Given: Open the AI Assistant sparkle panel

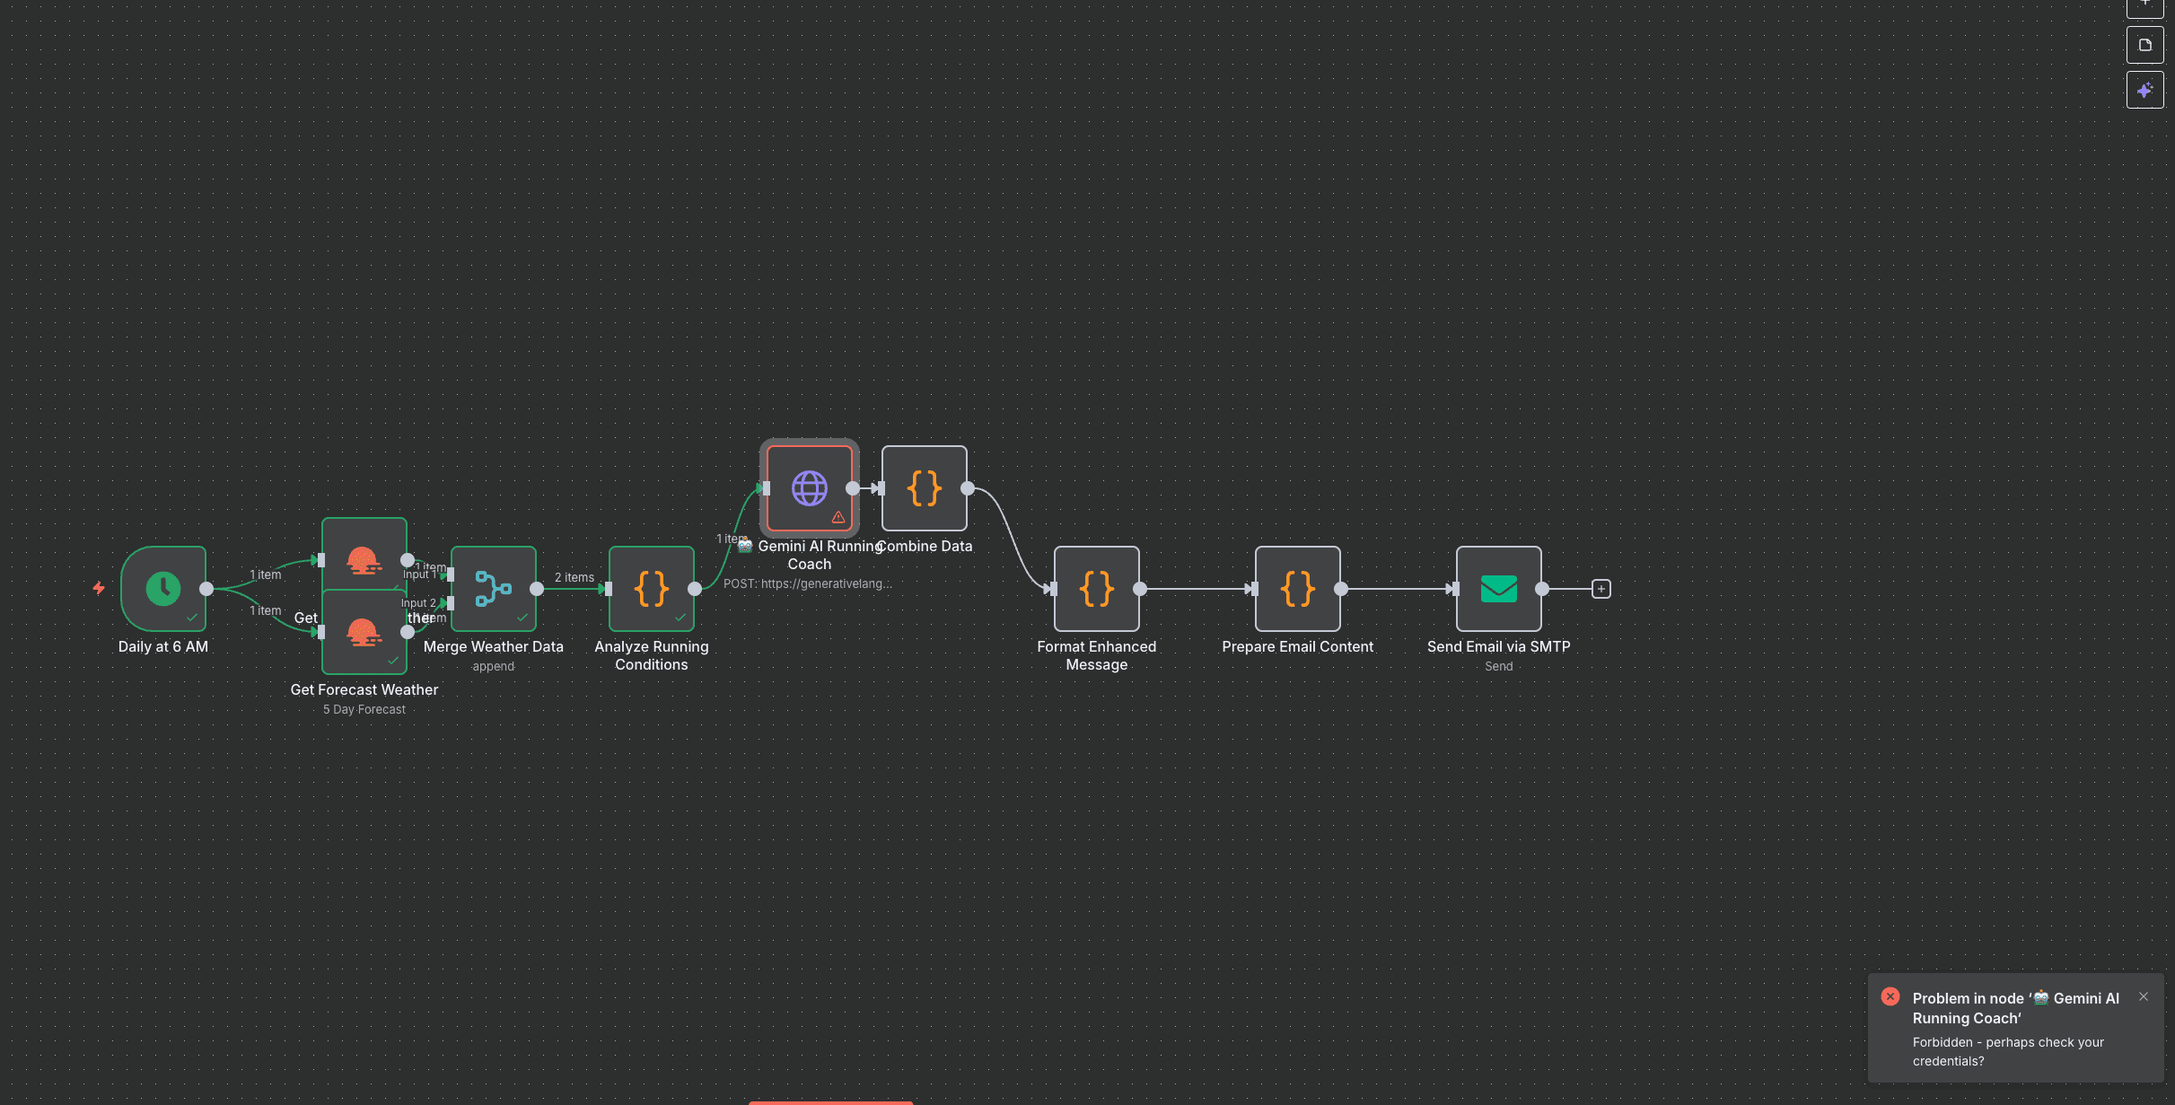Looking at the screenshot, I should tap(2145, 90).
